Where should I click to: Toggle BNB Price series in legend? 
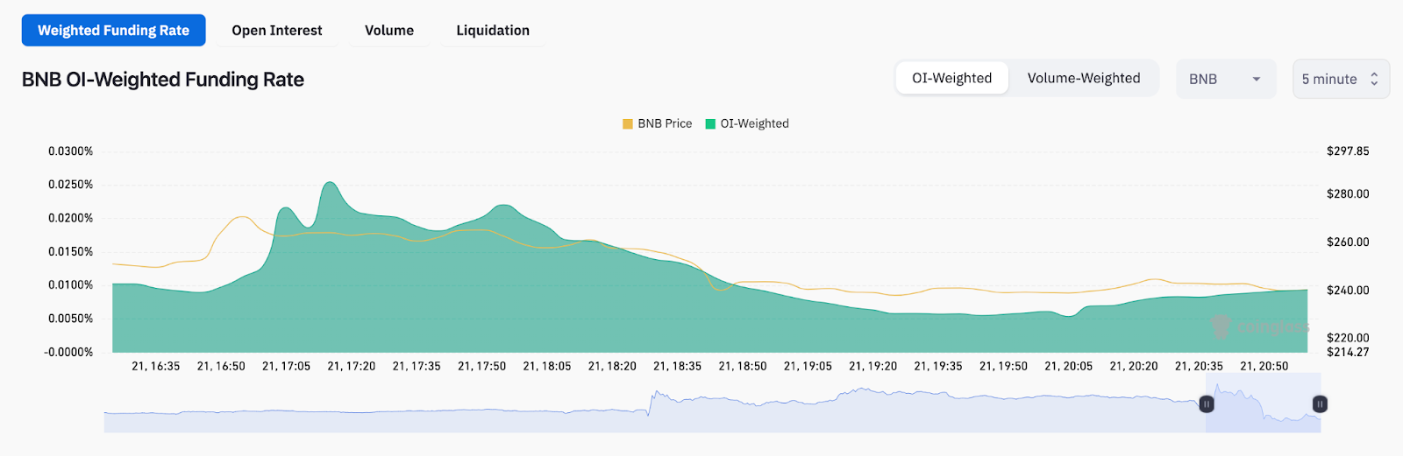click(x=665, y=123)
